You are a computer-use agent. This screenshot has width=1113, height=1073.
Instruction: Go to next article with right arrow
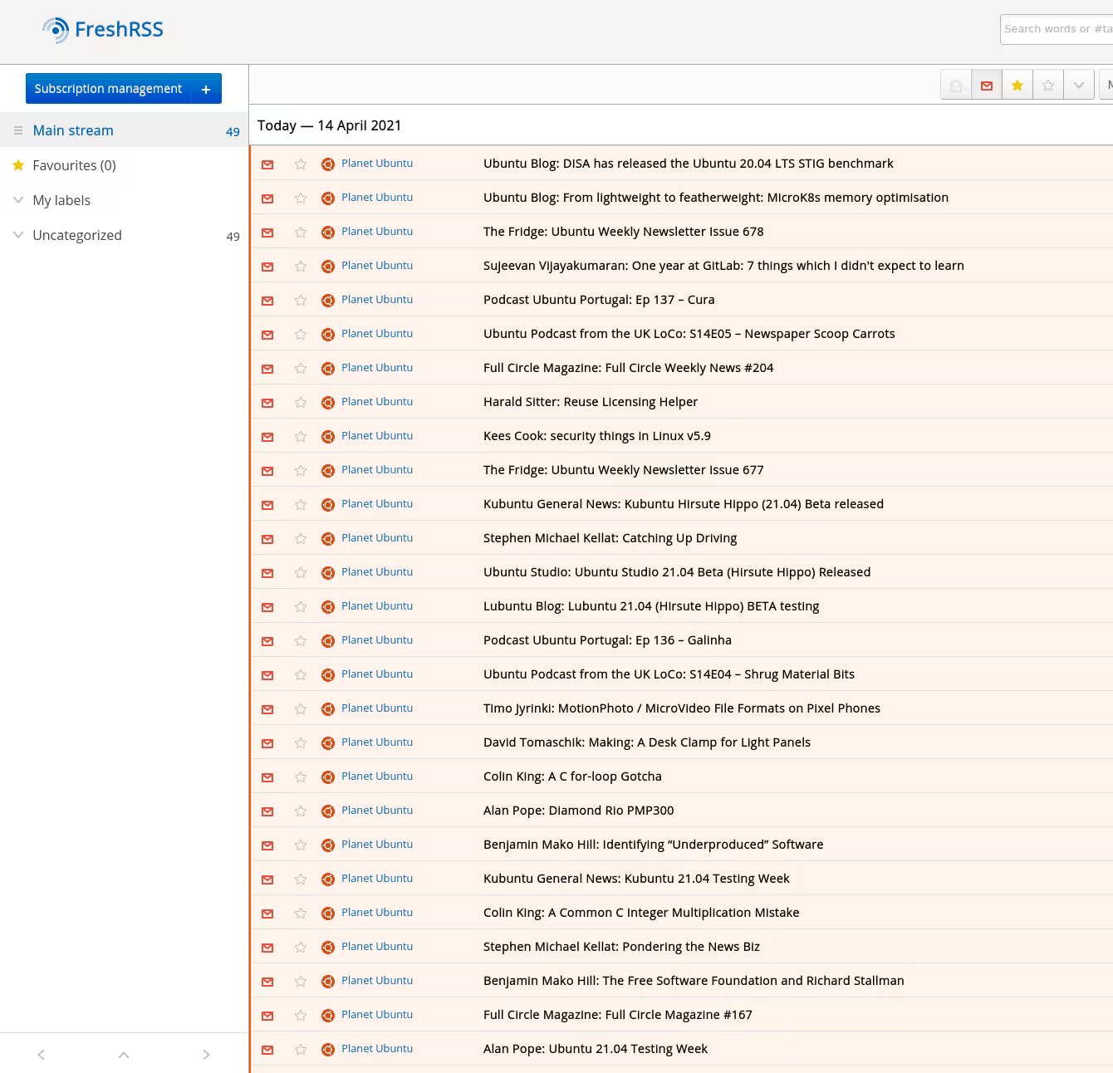click(207, 1055)
